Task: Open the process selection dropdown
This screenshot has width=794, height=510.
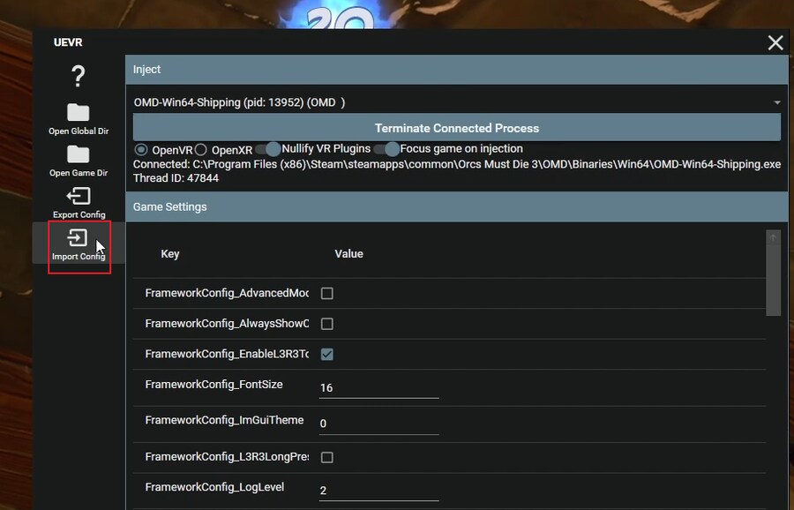Action: [457, 102]
